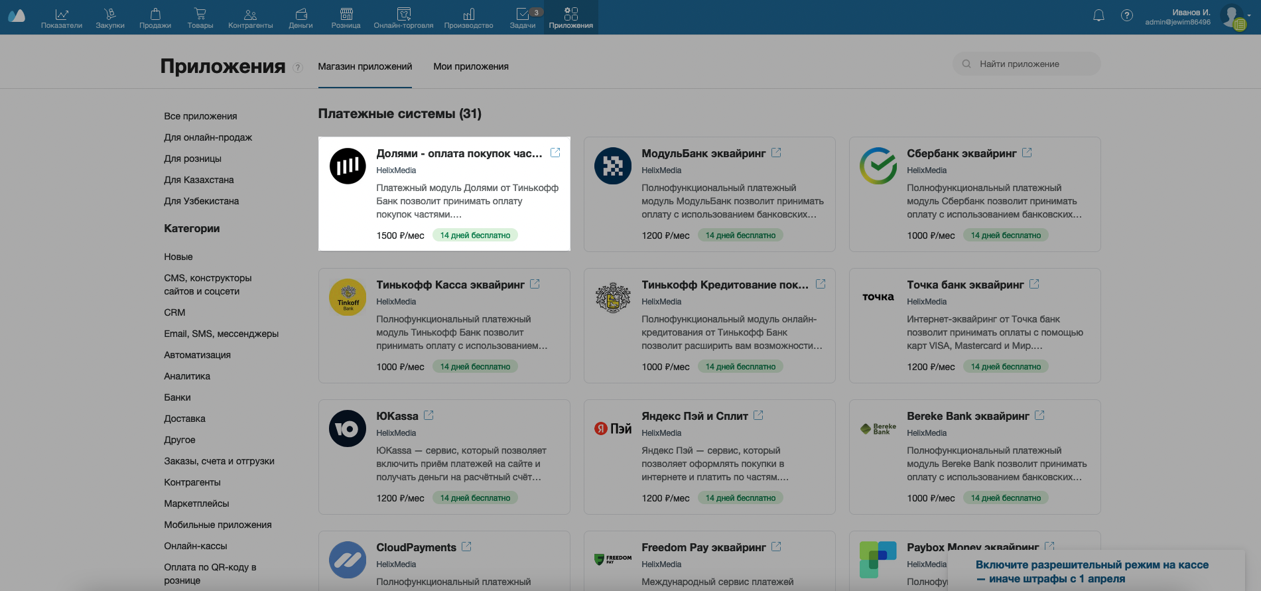This screenshot has height=591, width=1261.
Task: Open the Долями app logo thumbnail
Action: tap(348, 166)
